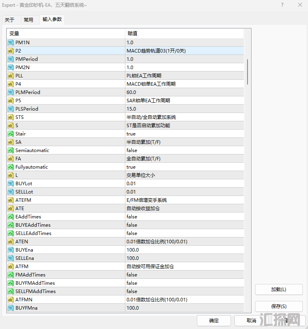Click the icon next to SELLFMAddTimes
The image size is (308, 329).
(11, 291)
